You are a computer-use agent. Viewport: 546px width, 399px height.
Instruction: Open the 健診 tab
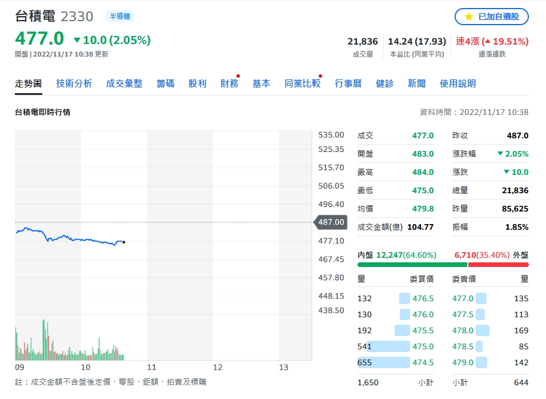pos(385,83)
